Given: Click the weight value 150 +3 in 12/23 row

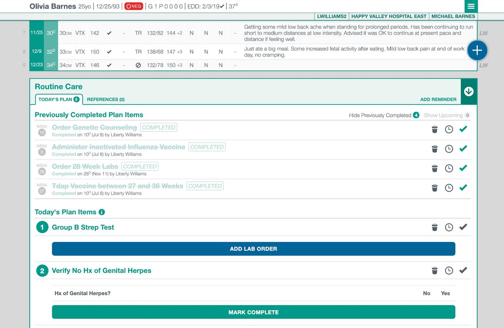Looking at the screenshot, I should pos(174,65).
